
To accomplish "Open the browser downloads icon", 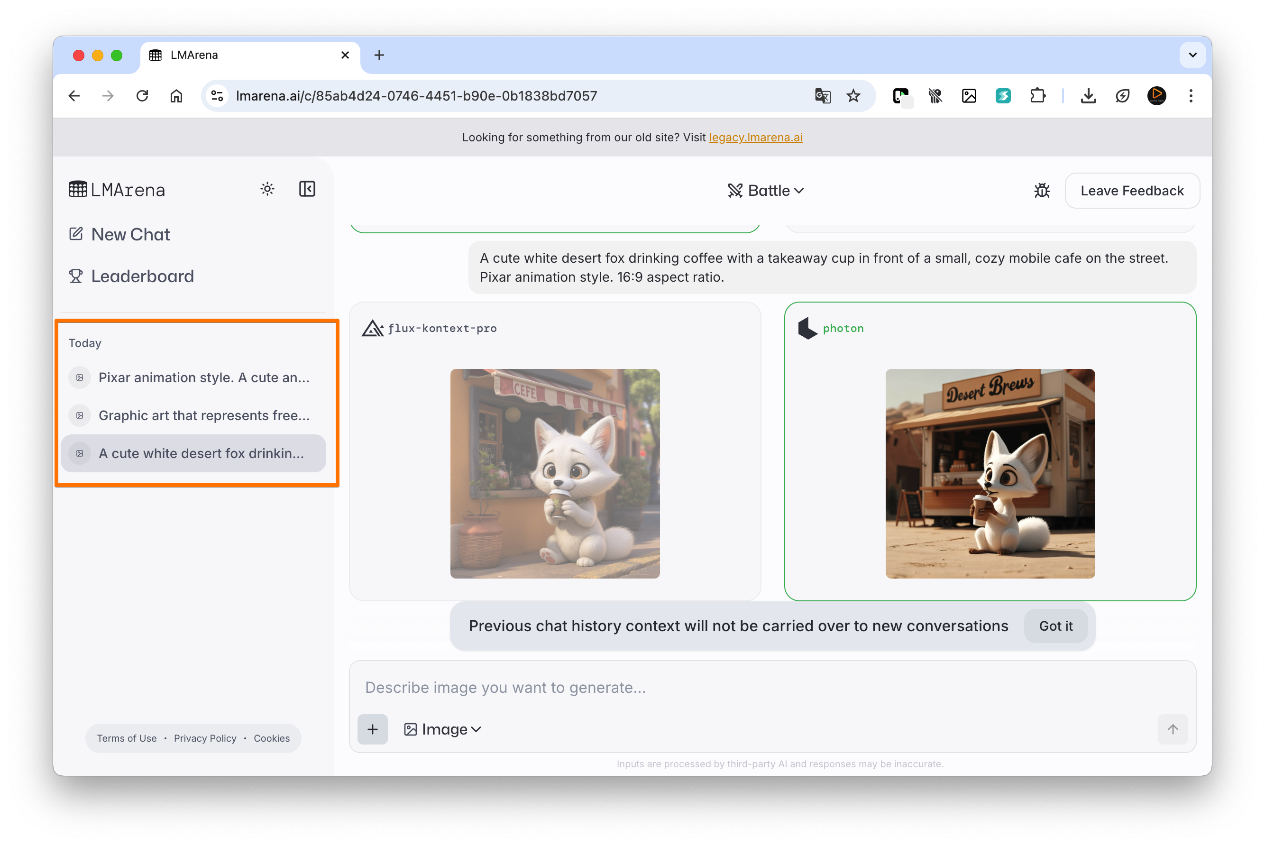I will pos(1088,96).
